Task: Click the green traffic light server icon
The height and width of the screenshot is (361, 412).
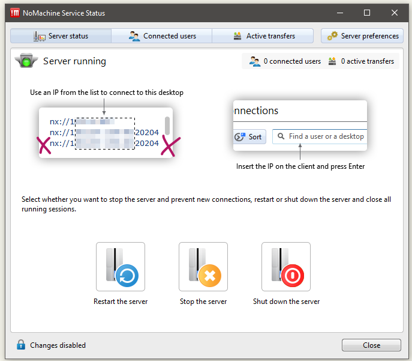Action: [26, 61]
